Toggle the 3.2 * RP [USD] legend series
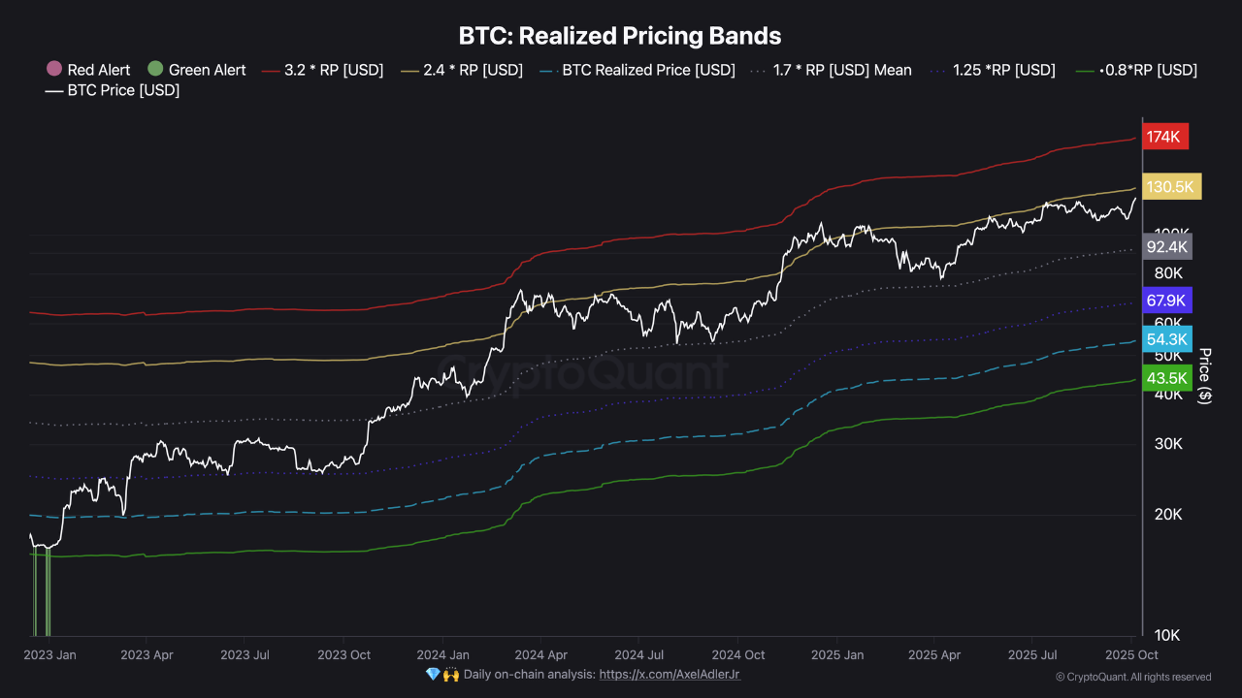Viewport: 1242px width, 698px height. [x=333, y=70]
